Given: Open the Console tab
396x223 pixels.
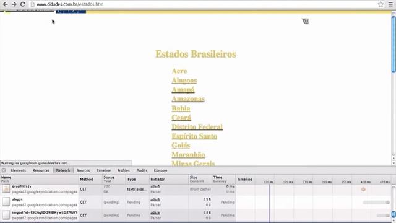Looking at the screenshot, I should 161,170.
